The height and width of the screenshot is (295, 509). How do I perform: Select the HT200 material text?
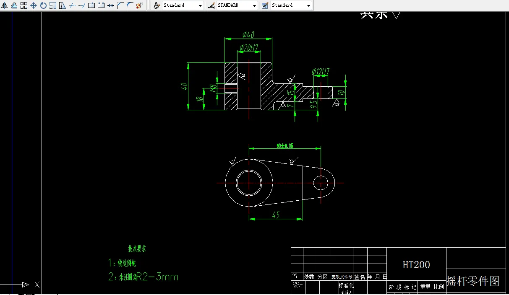416,265
